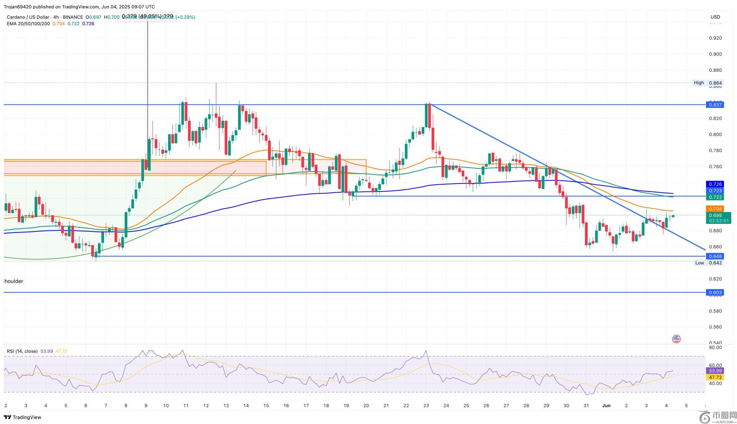Click the orange 0.704 EMA price tag
The height and width of the screenshot is (424, 737).
click(715, 209)
